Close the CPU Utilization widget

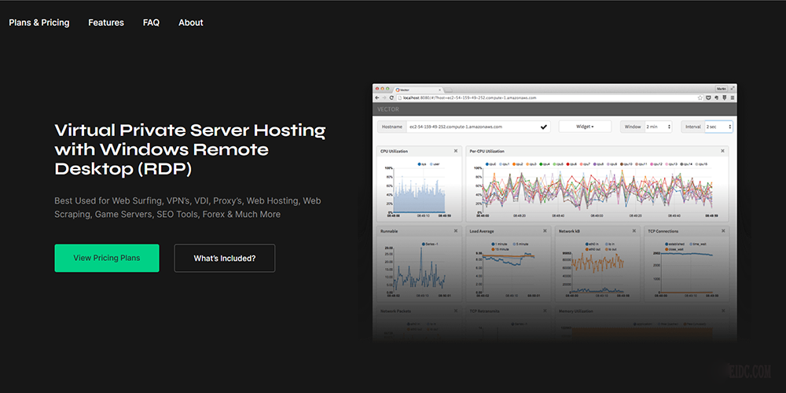click(456, 151)
